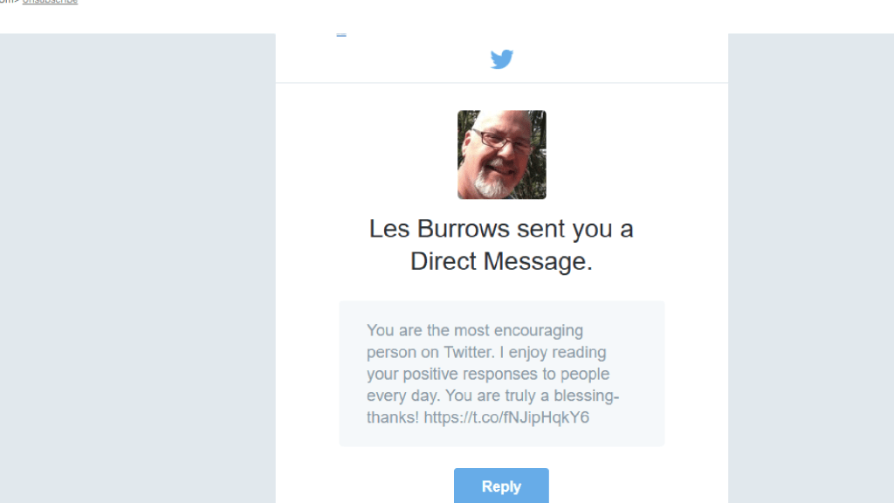Click the 'every day.' message text
The width and height of the screenshot is (894, 503).
click(x=403, y=396)
